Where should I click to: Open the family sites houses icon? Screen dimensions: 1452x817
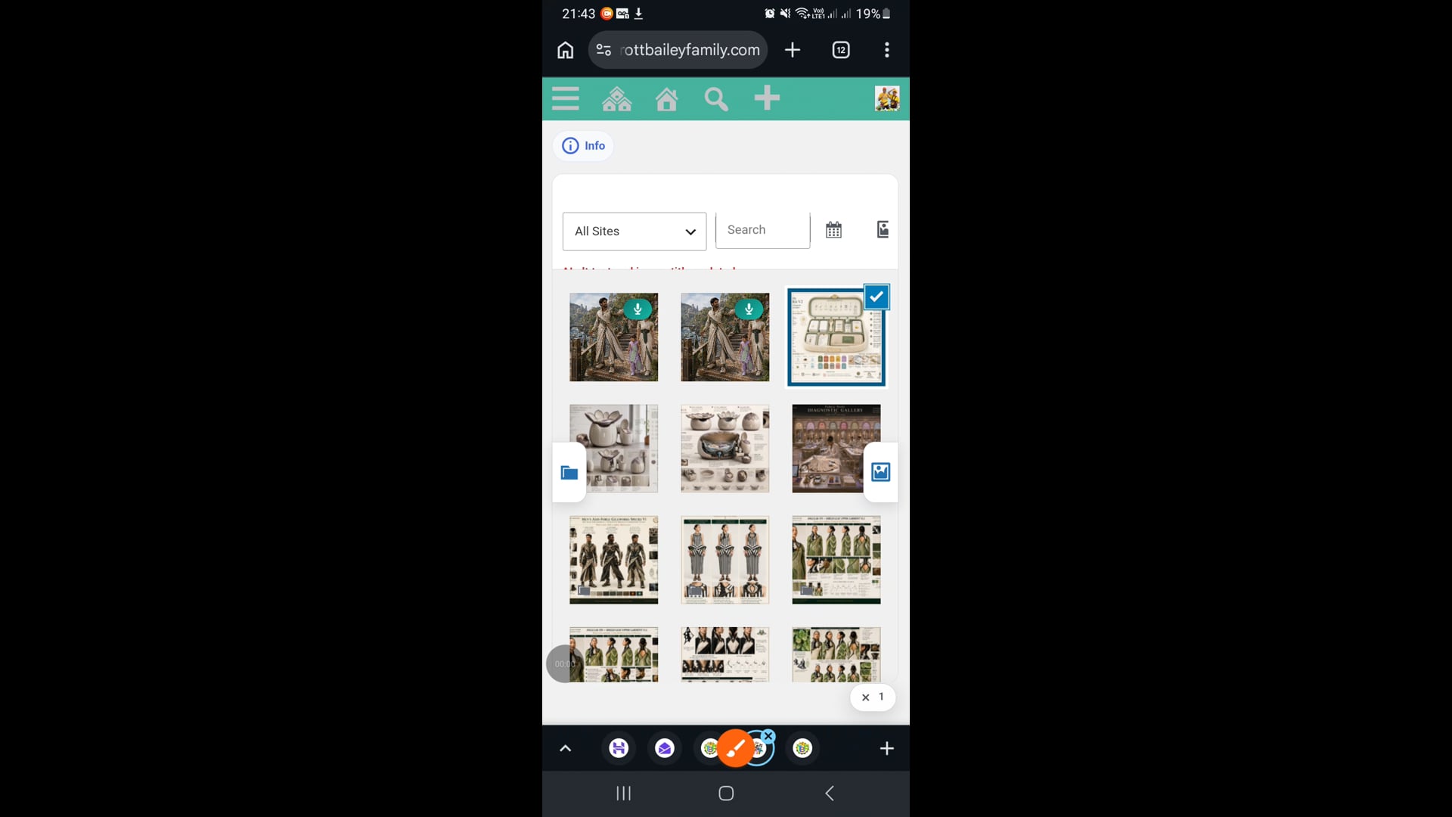[x=616, y=98]
